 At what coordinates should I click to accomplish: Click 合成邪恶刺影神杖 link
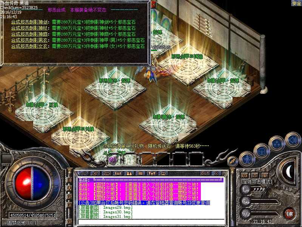click(29, 28)
